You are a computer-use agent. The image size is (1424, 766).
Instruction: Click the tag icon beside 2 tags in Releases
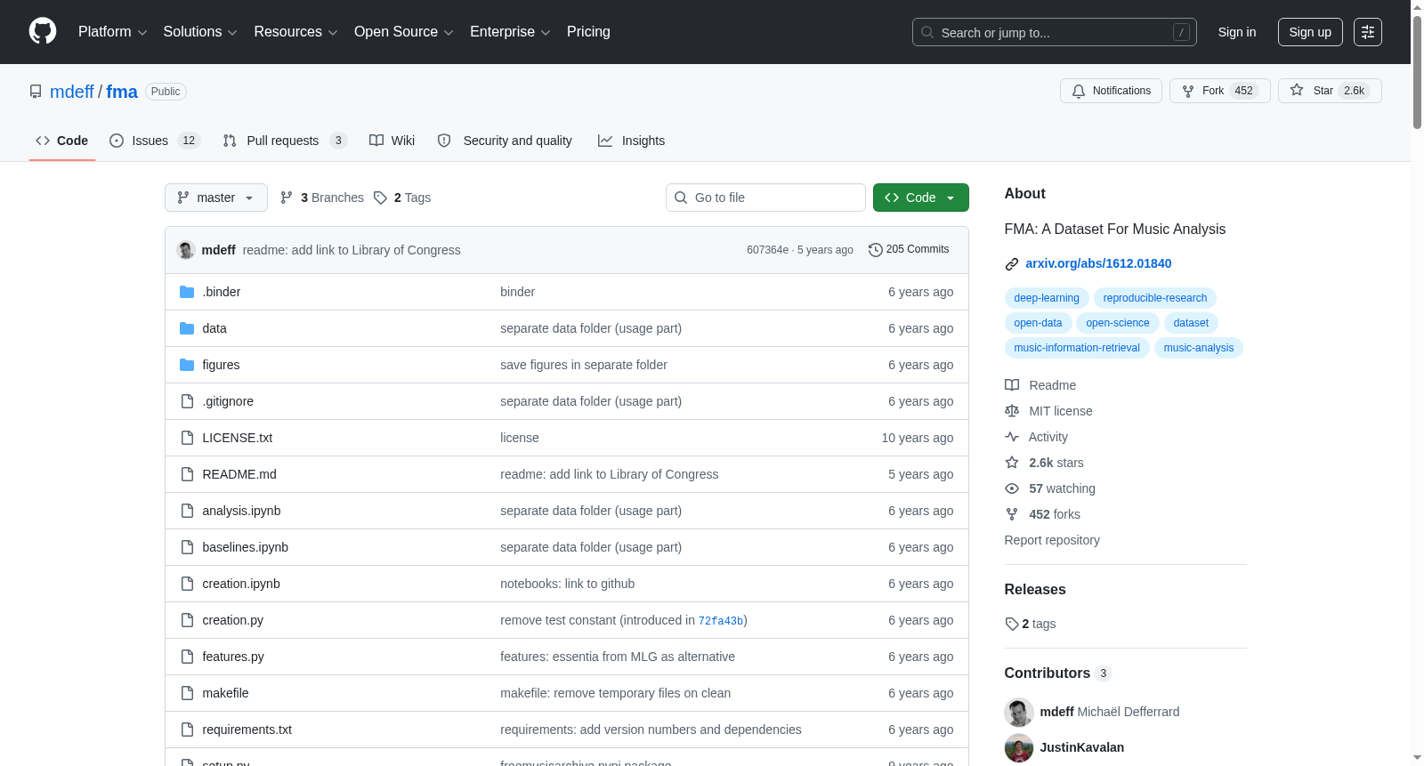click(x=1012, y=624)
